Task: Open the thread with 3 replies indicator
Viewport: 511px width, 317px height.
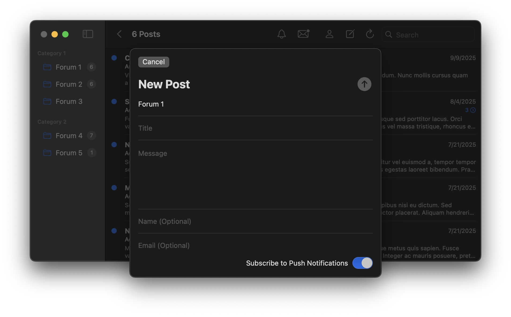Action: click(x=470, y=110)
